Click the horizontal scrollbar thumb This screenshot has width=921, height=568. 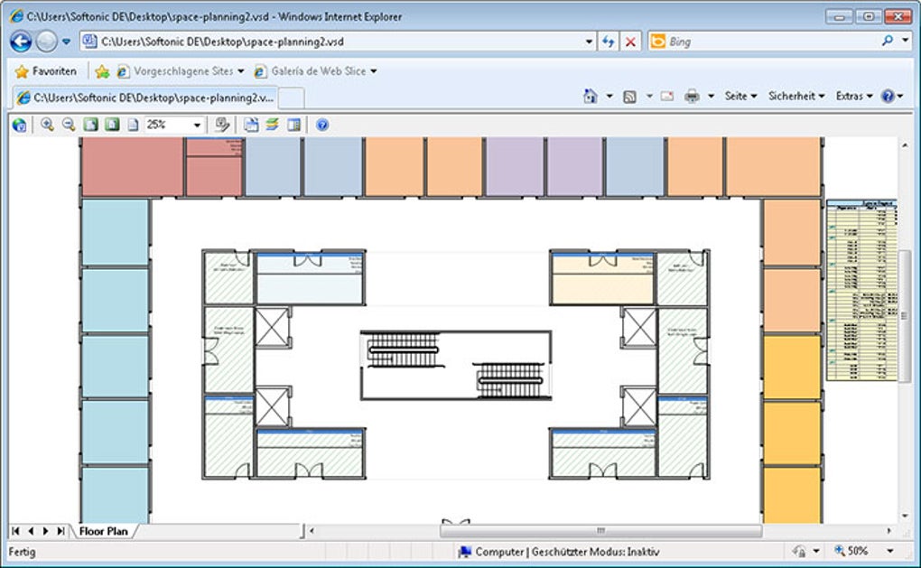click(x=600, y=531)
